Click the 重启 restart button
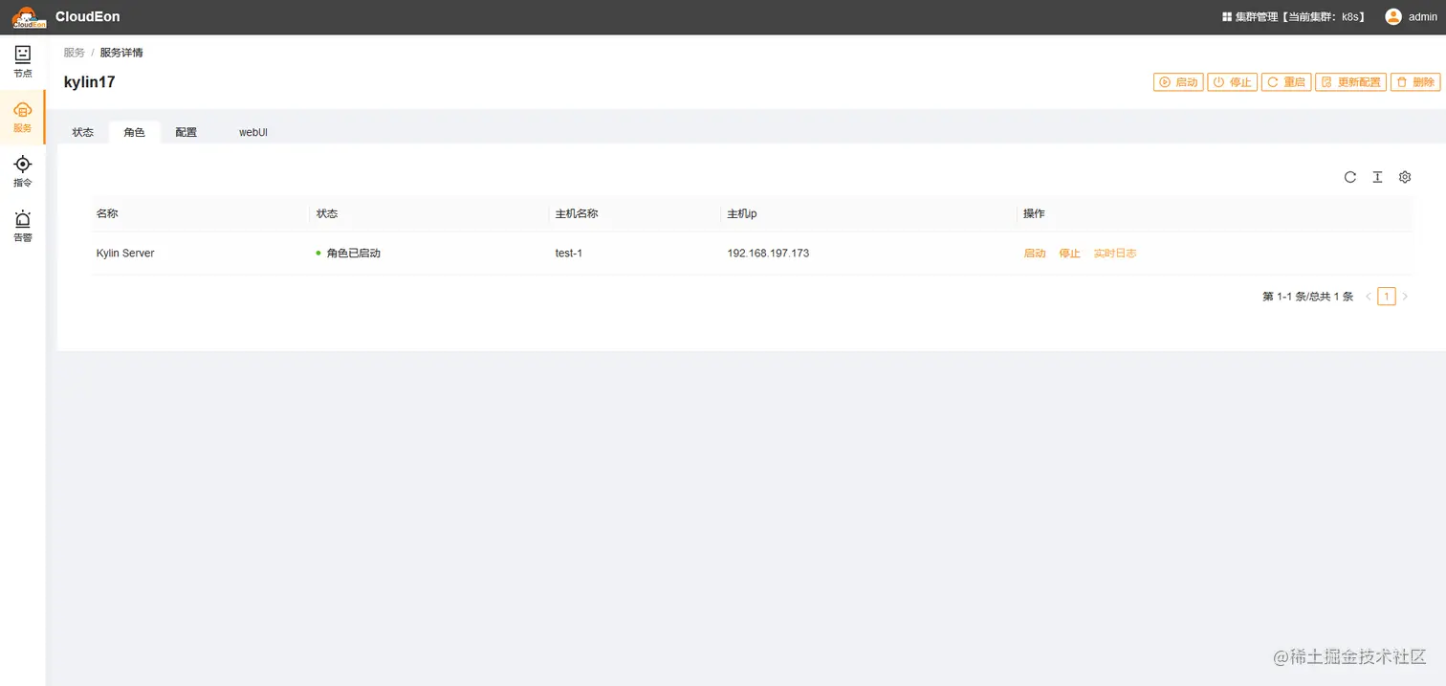This screenshot has height=686, width=1446. 1286,82
